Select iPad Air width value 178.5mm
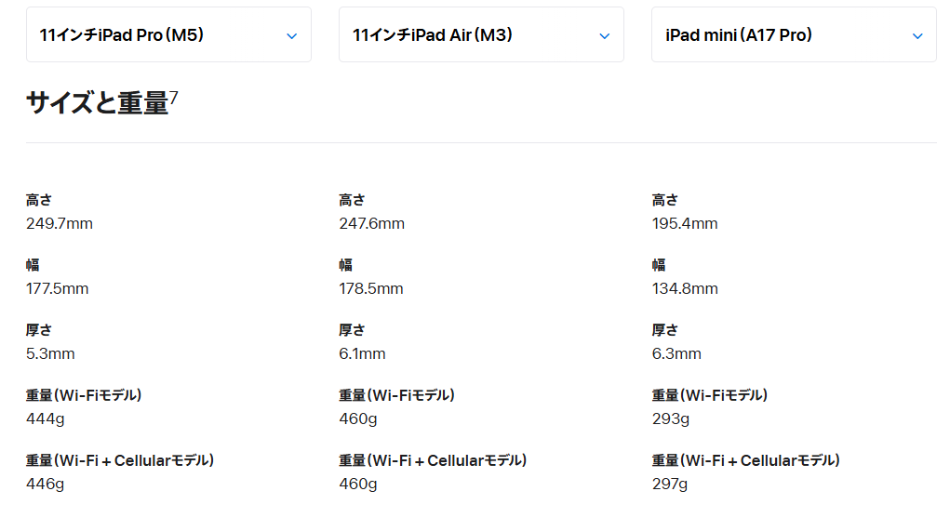Image resolution: width=950 pixels, height=518 pixels. (x=371, y=288)
